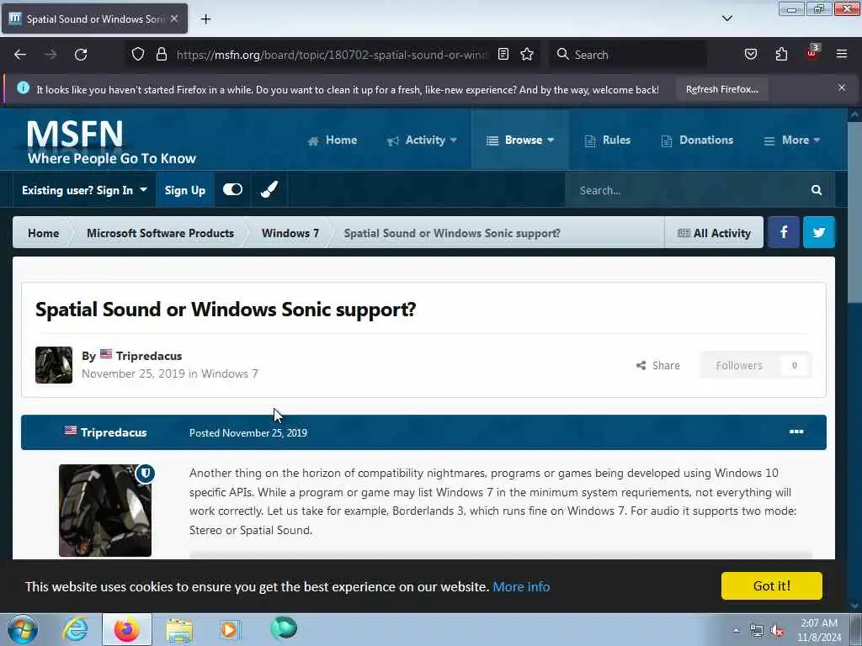Image resolution: width=862 pixels, height=646 pixels.
Task: Click the Followers button
Action: 756,365
